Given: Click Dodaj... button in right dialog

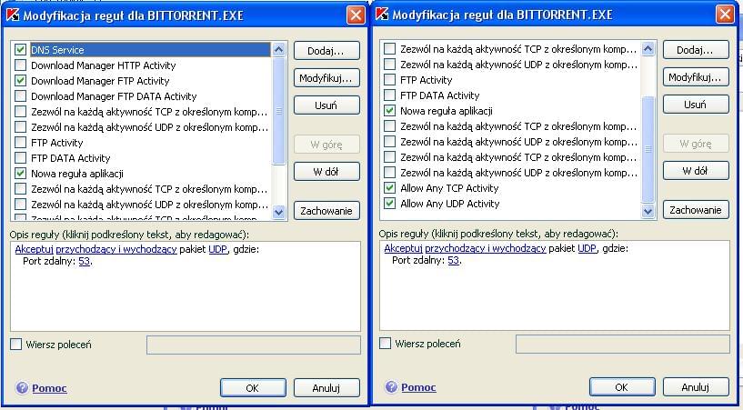Looking at the screenshot, I should pos(696,50).
